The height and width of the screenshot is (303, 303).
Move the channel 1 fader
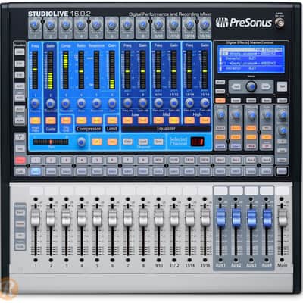pos(35,217)
